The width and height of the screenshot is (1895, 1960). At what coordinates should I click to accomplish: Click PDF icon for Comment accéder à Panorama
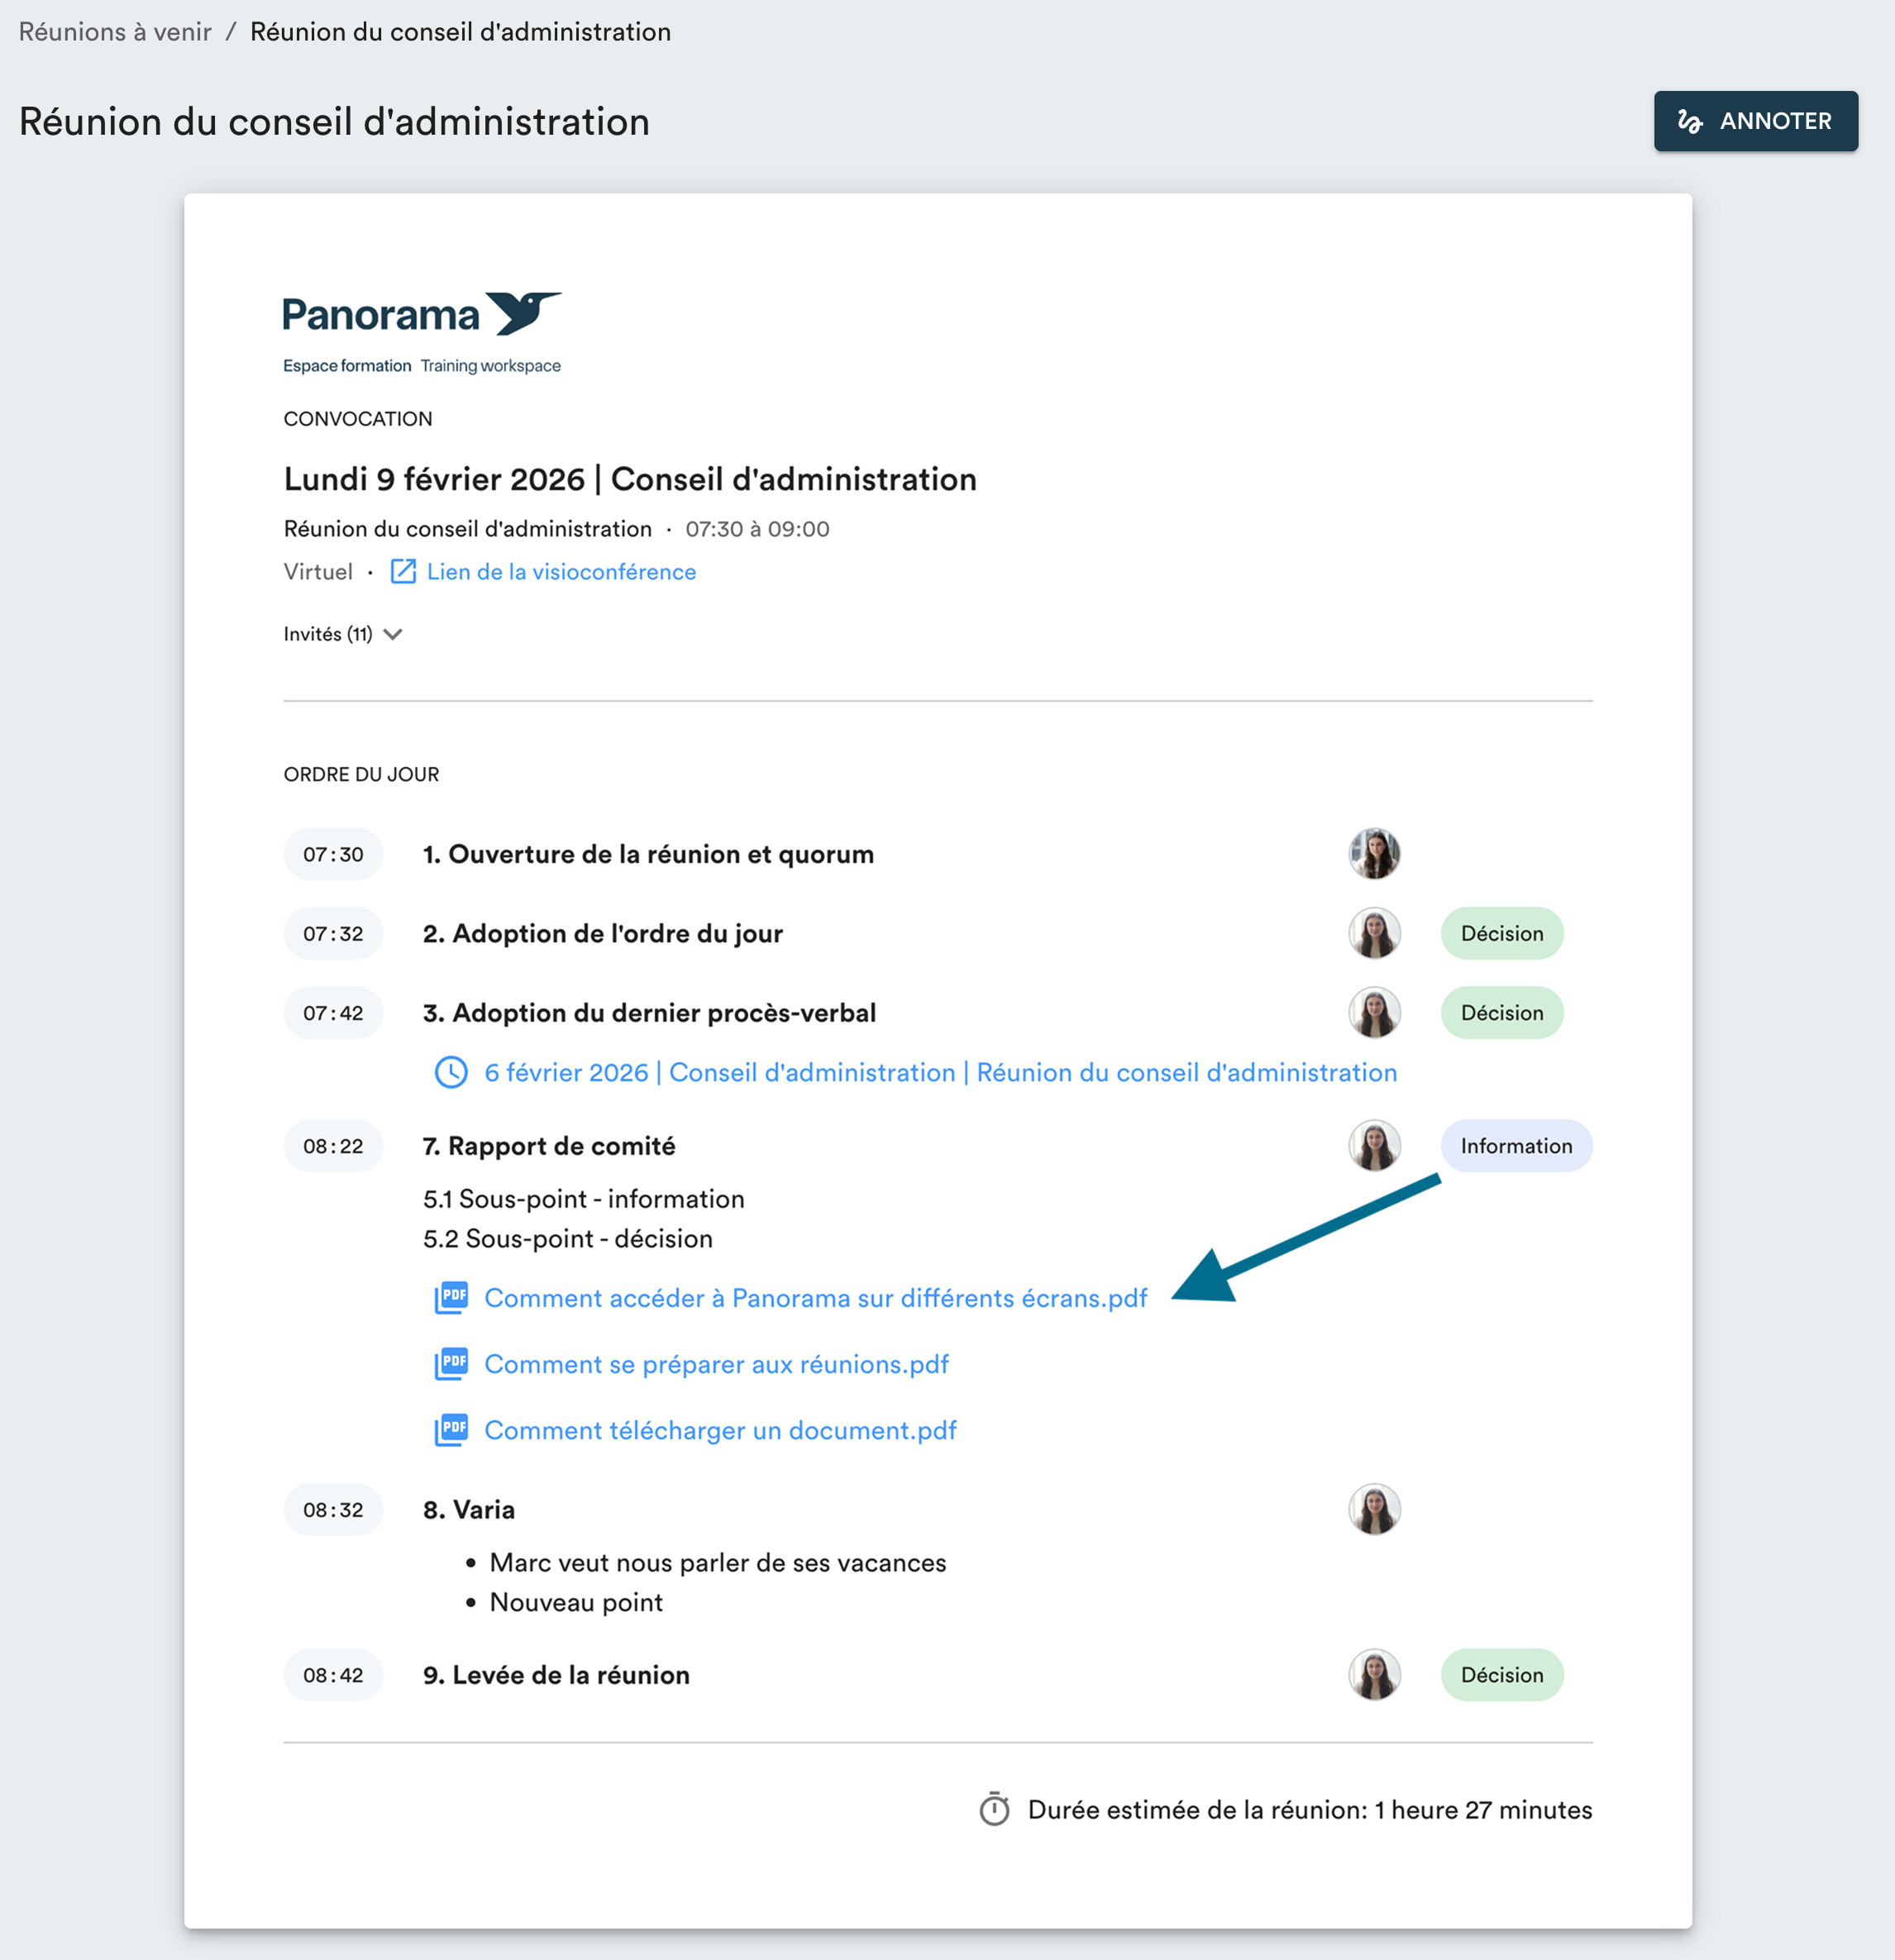coord(451,1298)
